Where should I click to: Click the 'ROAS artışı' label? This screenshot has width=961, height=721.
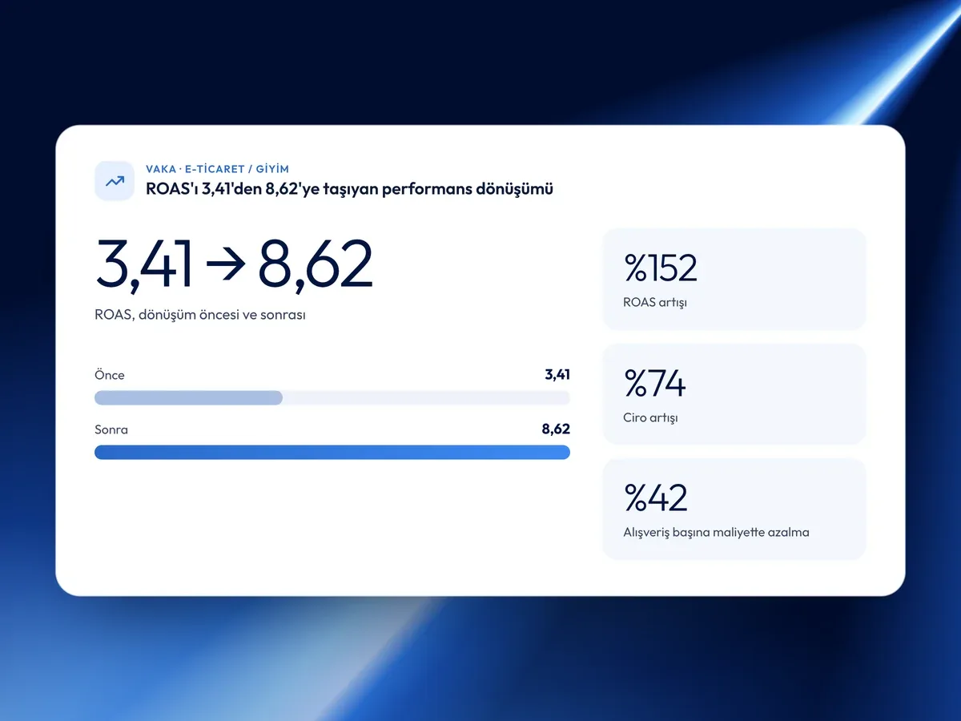click(x=655, y=303)
